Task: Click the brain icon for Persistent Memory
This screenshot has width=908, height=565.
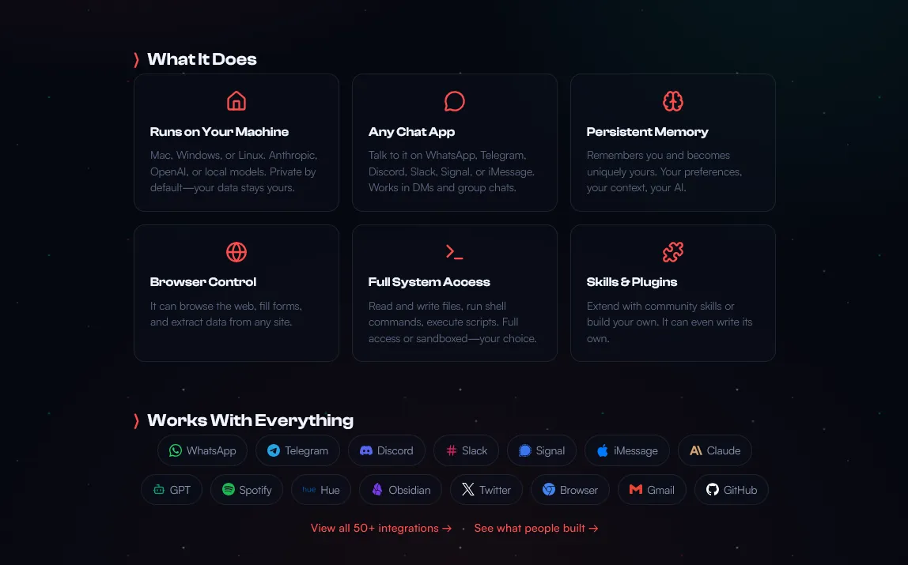Action: (x=673, y=101)
